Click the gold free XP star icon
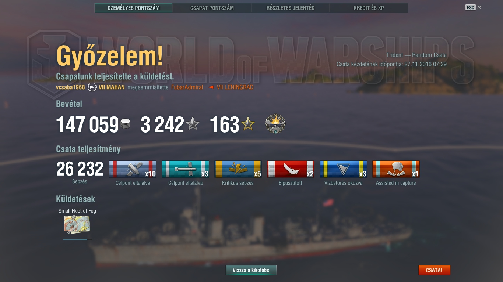This screenshot has width=503, height=282. pos(248,124)
